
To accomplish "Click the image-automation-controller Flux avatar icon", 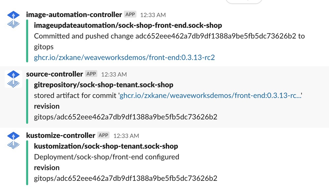I will pyautogui.click(x=13, y=20).
